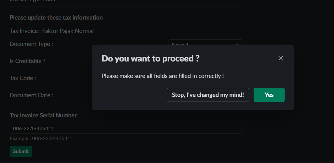Confirm by clicking the Yes button
Viewport: 334px width, 163px height.
269,95
